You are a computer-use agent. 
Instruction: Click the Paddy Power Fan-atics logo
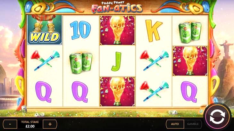(x=117, y=7)
